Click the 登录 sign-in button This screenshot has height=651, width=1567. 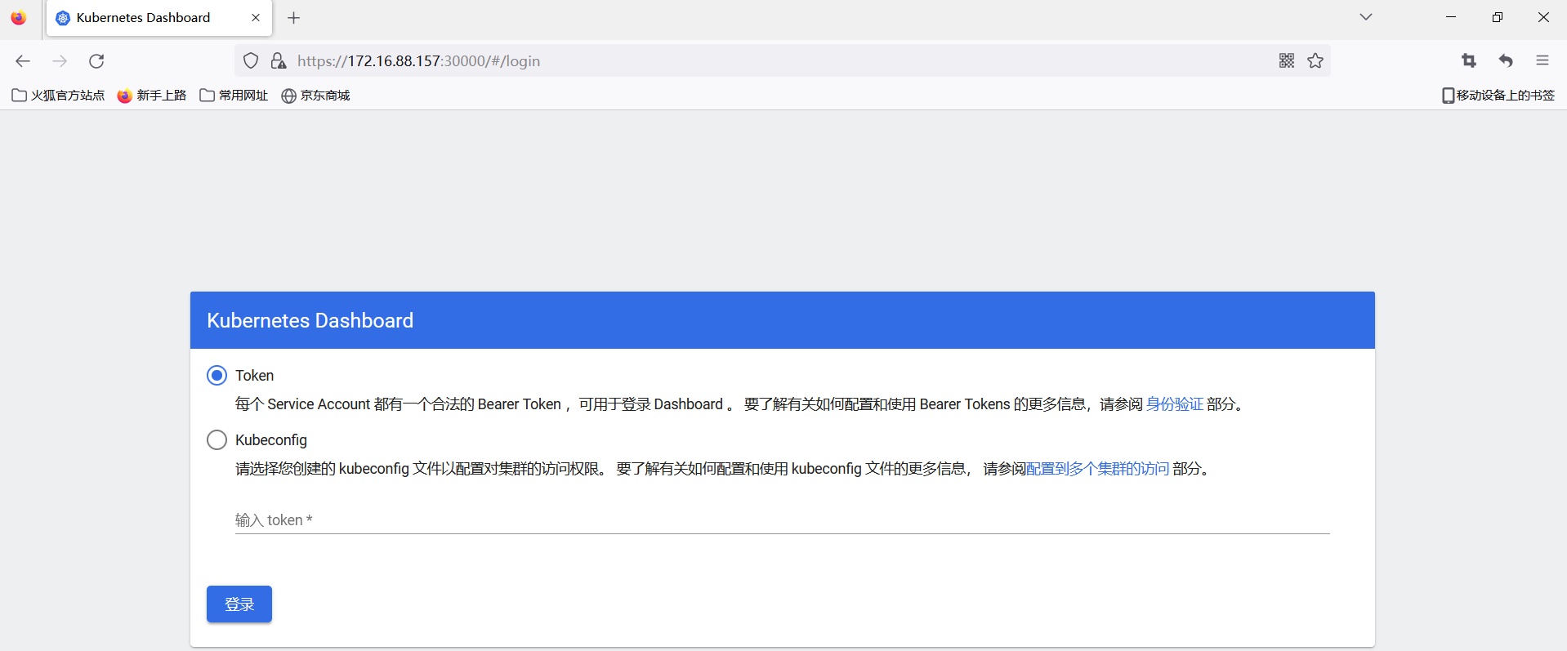point(239,604)
